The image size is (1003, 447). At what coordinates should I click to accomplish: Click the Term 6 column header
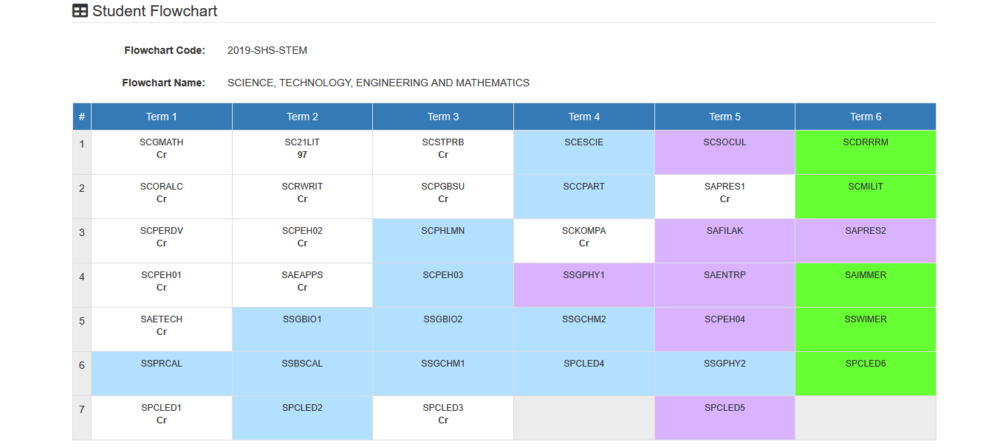point(866,117)
